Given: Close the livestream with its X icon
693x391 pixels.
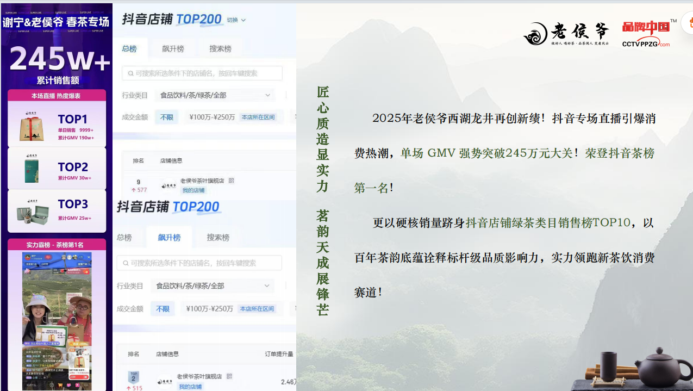Looking at the screenshot, I should (x=89, y=257).
